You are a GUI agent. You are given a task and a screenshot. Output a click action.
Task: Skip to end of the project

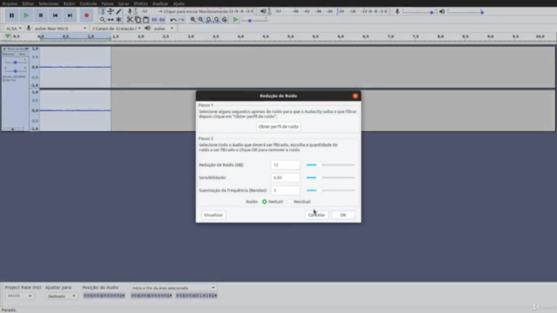click(x=70, y=16)
